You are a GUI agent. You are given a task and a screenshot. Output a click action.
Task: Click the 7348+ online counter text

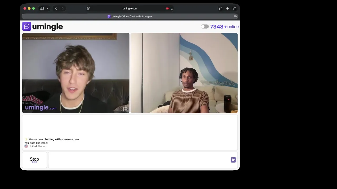point(224,27)
